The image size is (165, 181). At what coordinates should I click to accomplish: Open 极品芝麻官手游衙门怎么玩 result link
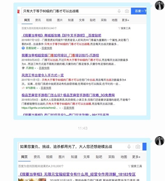[x=68, y=95]
